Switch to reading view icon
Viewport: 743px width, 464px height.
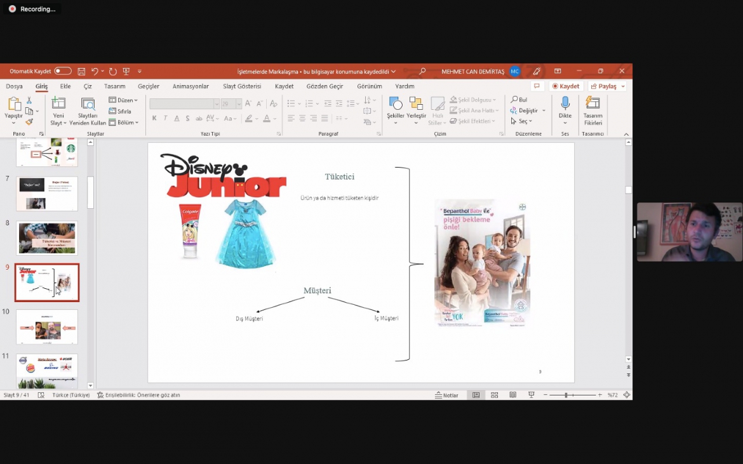pyautogui.click(x=512, y=395)
